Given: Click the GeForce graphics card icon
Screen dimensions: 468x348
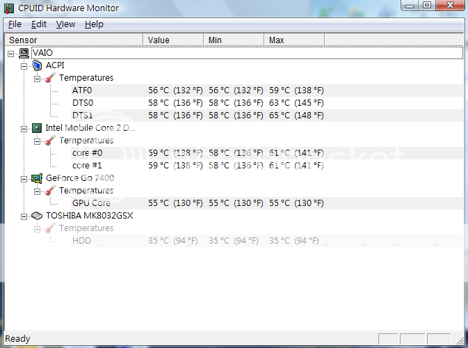Looking at the screenshot, I should 37,178.
